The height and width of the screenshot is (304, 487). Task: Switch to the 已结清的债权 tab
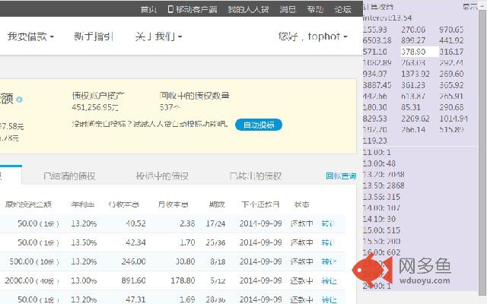(69, 176)
